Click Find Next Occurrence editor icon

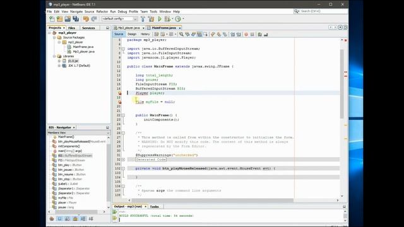[193, 34]
